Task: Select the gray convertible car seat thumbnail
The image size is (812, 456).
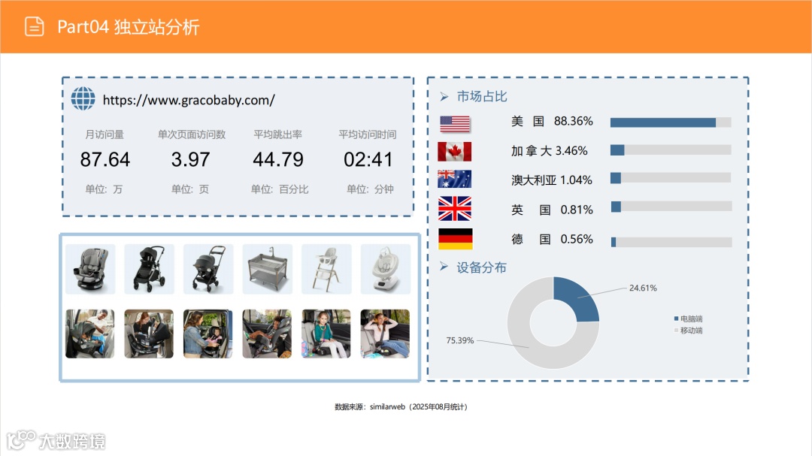Action: click(90, 269)
